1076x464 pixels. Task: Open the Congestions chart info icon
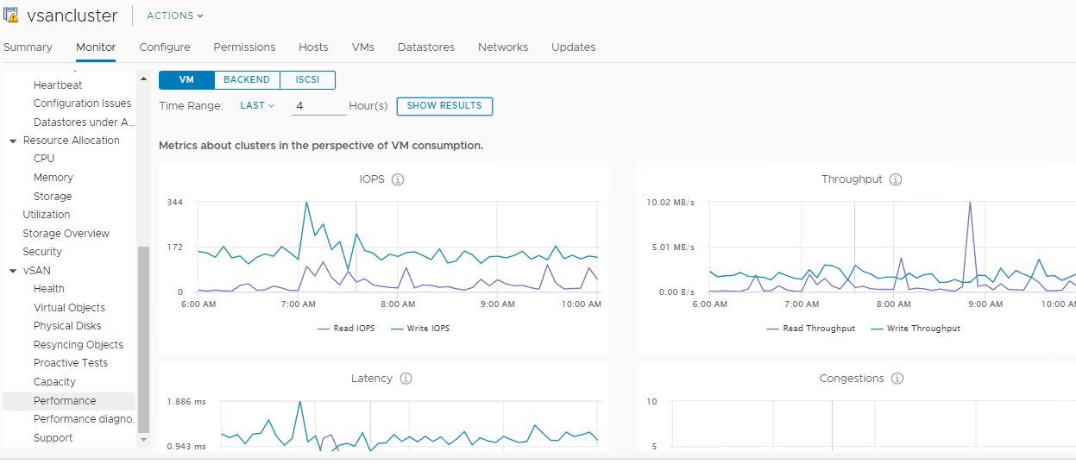[897, 379]
